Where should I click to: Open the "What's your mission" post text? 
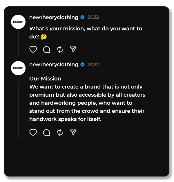86,29
